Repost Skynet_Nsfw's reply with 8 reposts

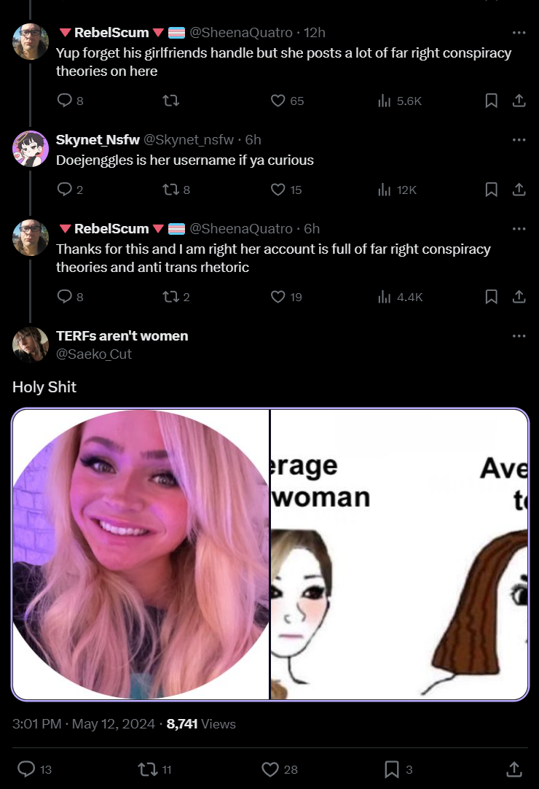click(x=176, y=190)
